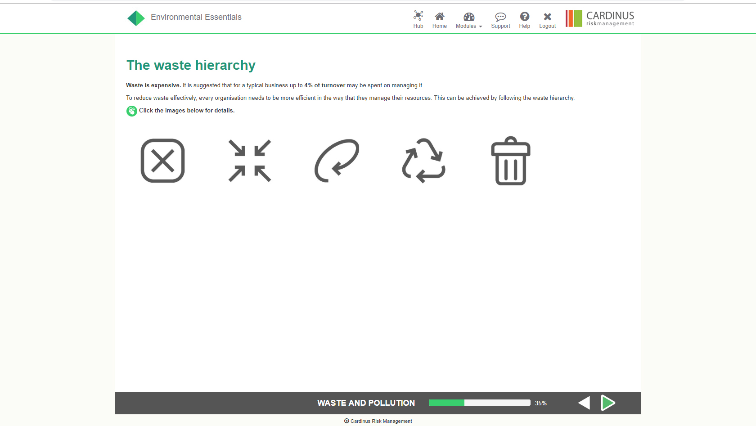756x426 pixels.
Task: Click the Reduce inward-arrows icon
Action: pos(250,161)
